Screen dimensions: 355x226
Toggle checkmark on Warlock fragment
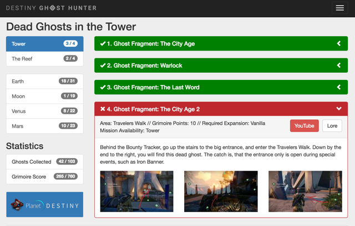103,66
